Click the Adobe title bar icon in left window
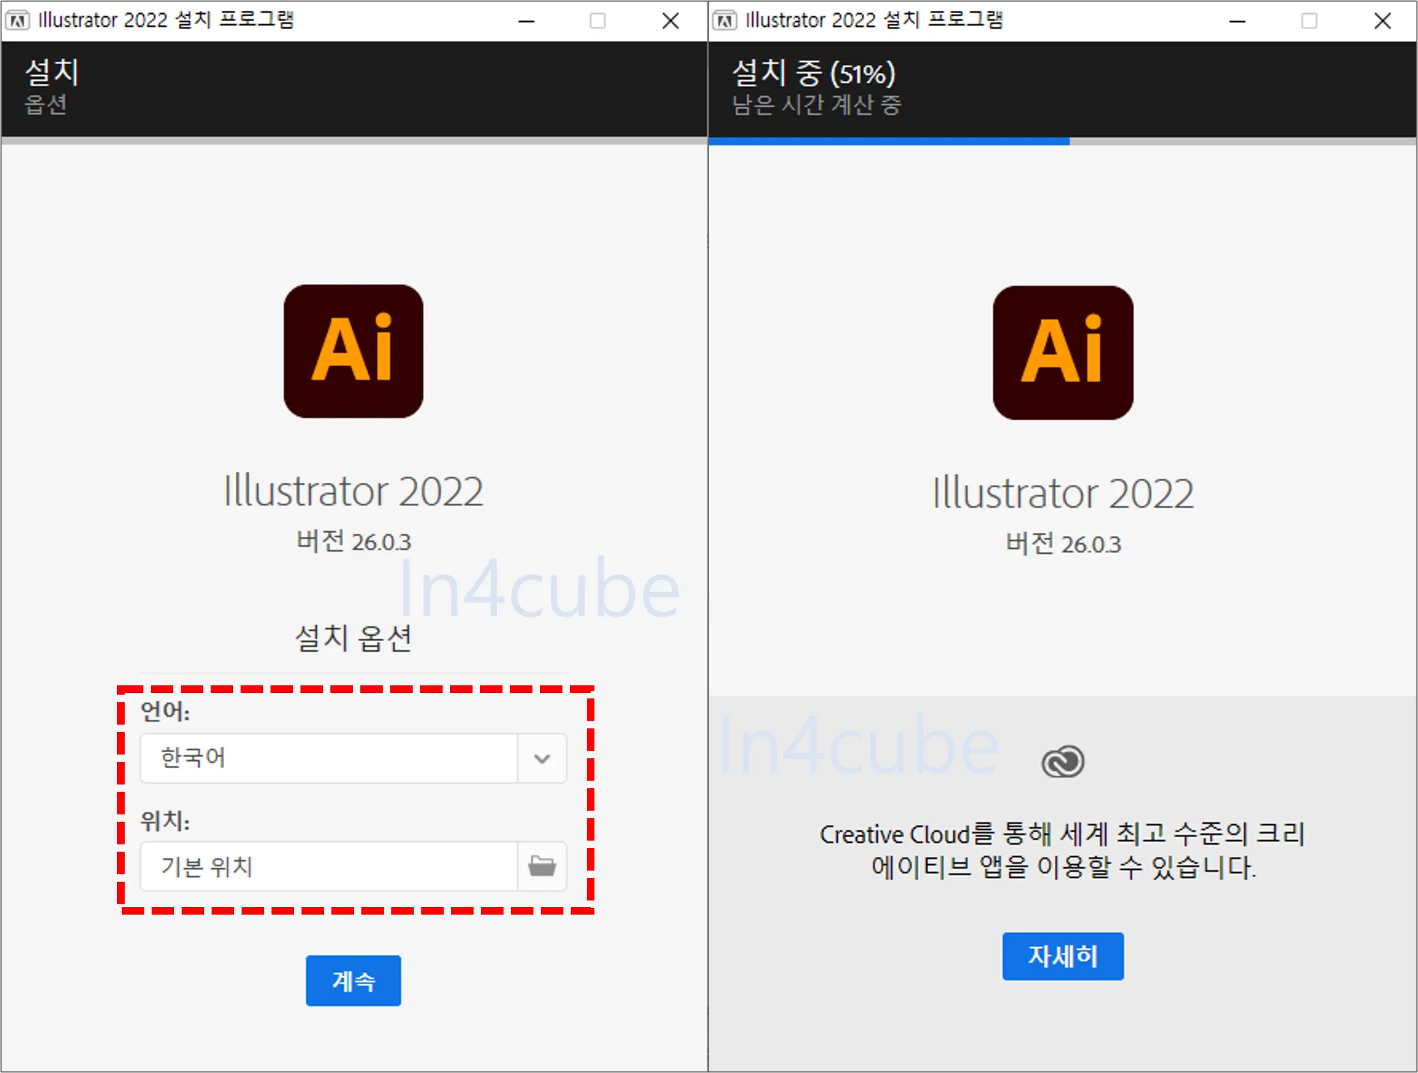 coord(17,21)
